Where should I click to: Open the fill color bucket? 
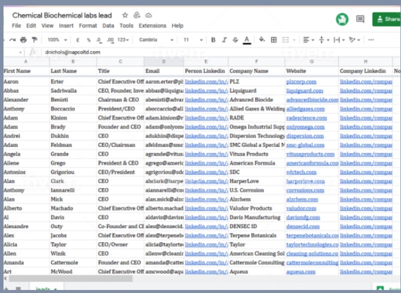pos(261,39)
